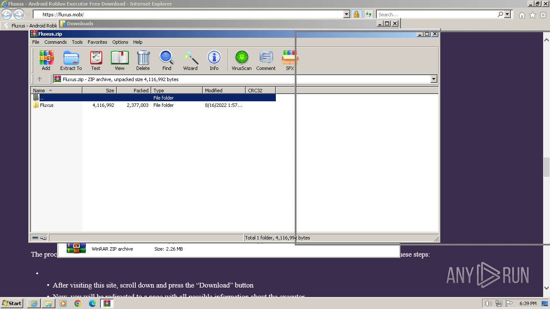Sort by the Name column header
550x309 pixels.
click(x=56, y=90)
